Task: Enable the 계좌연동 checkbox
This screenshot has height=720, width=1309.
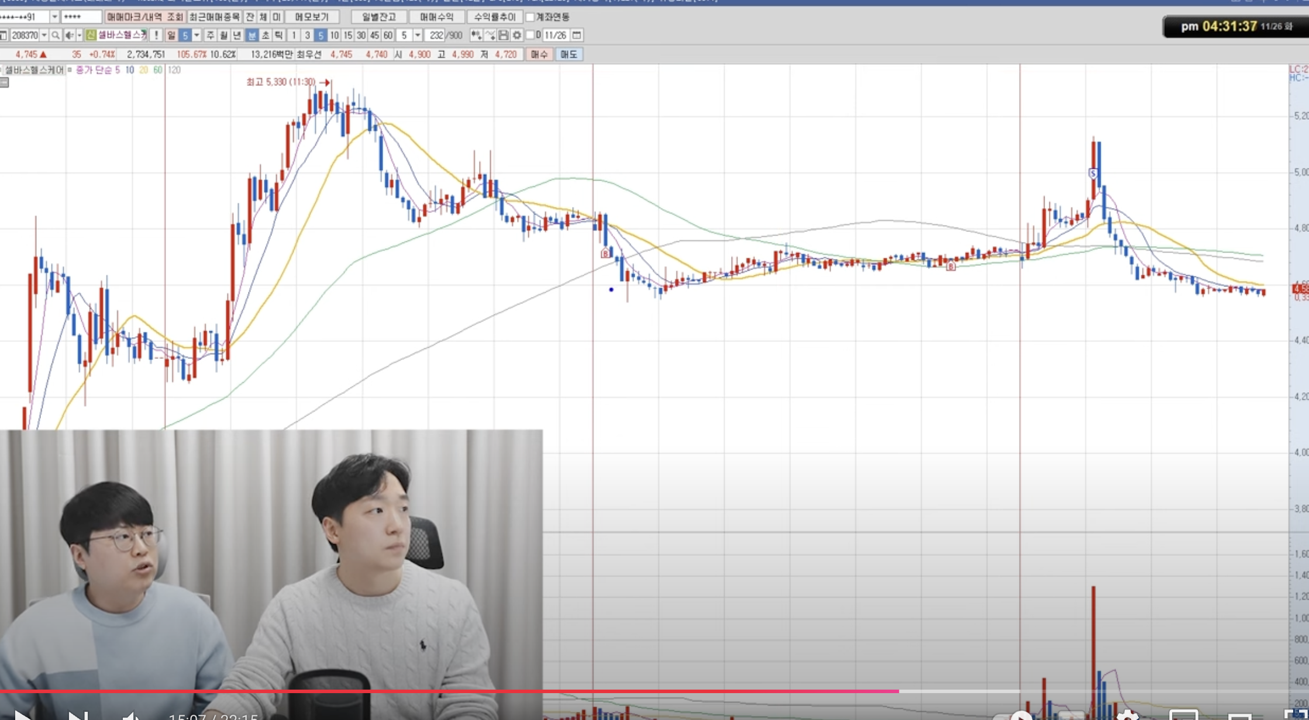Action: click(x=531, y=17)
